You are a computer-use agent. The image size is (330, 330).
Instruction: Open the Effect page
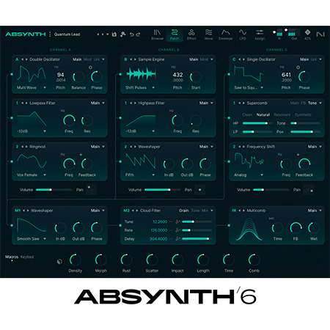pyautogui.click(x=191, y=34)
